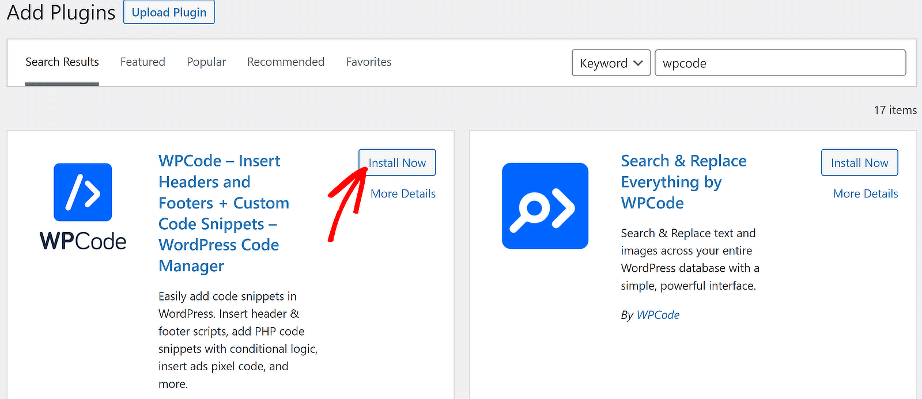This screenshot has width=922, height=399.
Task: Switch to the Popular tab
Action: (206, 62)
